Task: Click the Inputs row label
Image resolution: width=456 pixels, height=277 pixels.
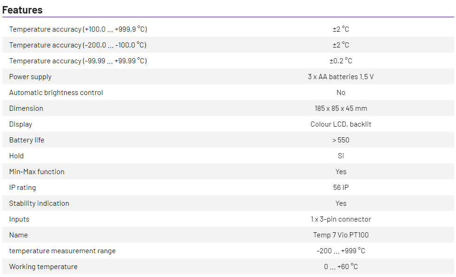Action: point(19,219)
